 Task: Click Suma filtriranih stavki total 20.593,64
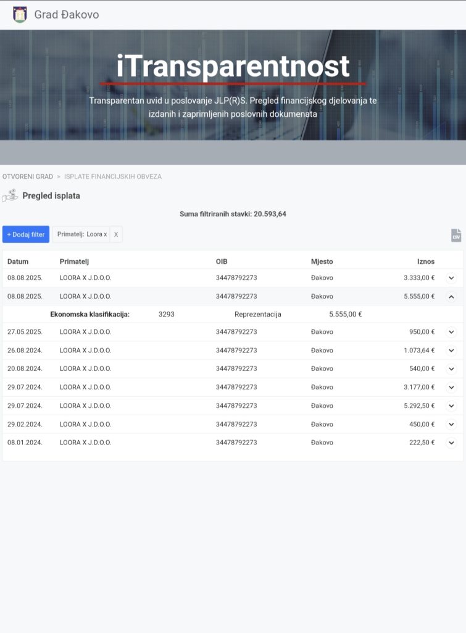233,214
